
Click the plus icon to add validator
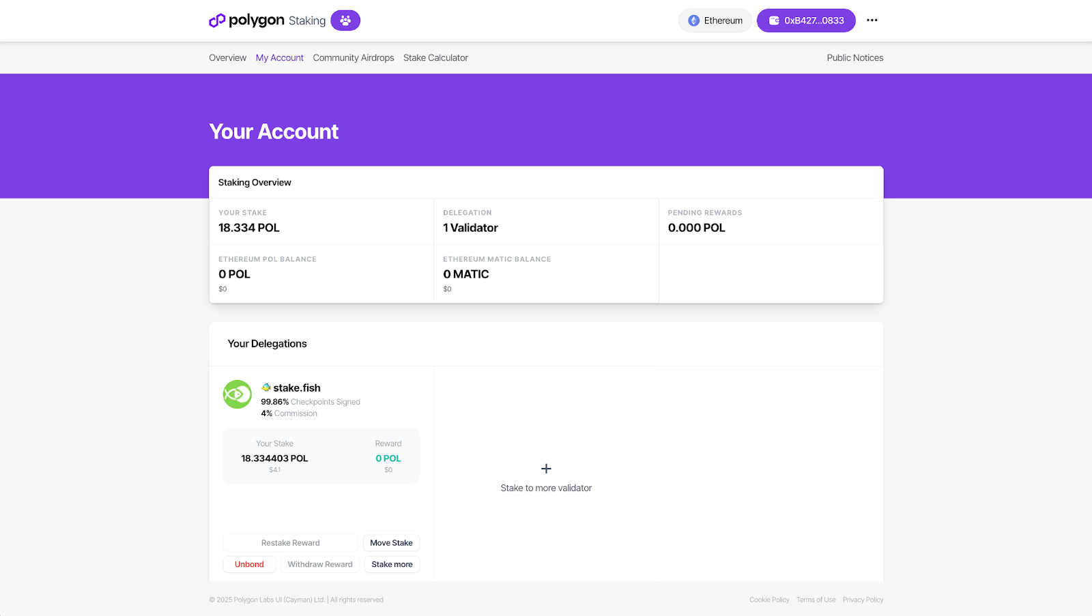pyautogui.click(x=546, y=469)
